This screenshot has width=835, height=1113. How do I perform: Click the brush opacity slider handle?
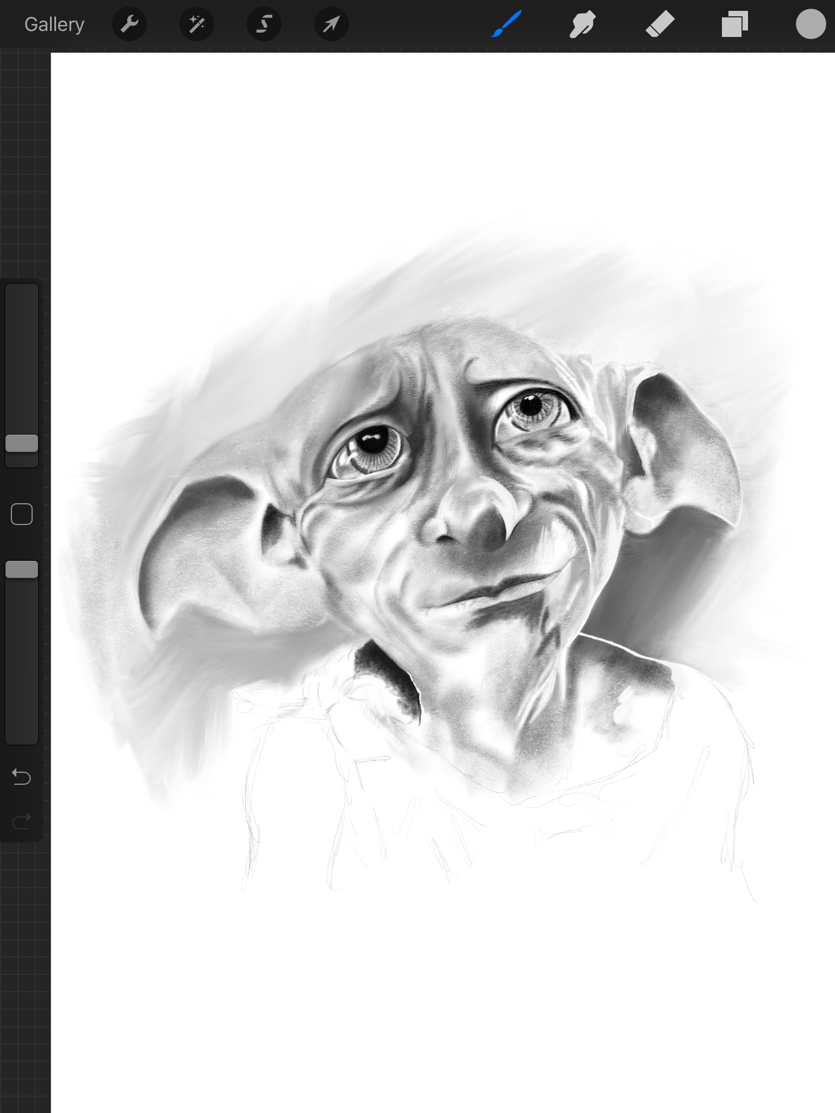point(22,570)
